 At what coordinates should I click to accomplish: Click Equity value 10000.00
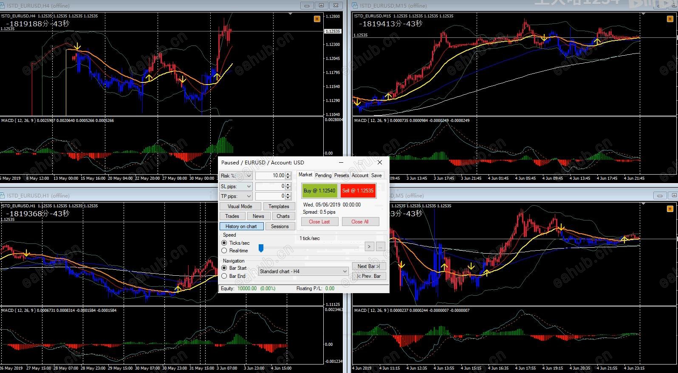pyautogui.click(x=247, y=288)
